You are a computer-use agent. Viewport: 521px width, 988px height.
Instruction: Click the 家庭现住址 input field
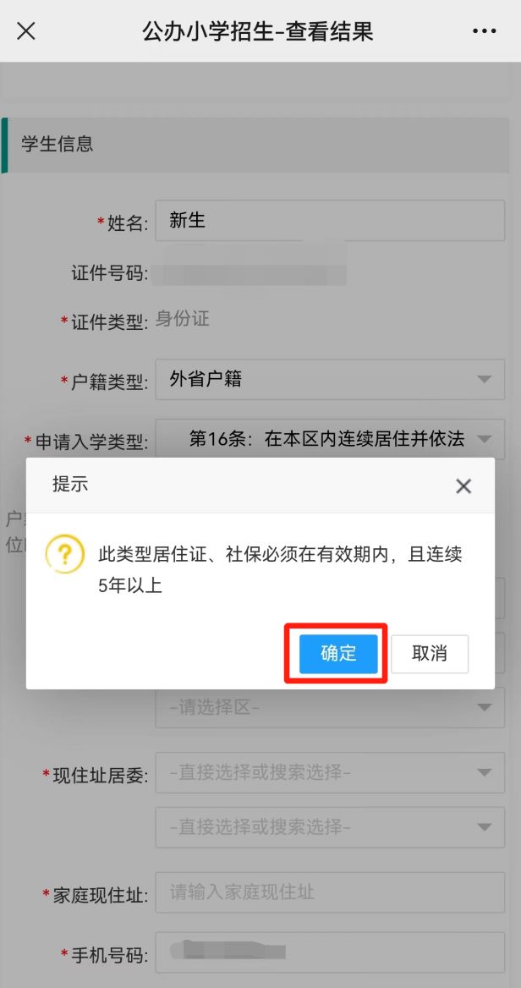pyautogui.click(x=330, y=892)
